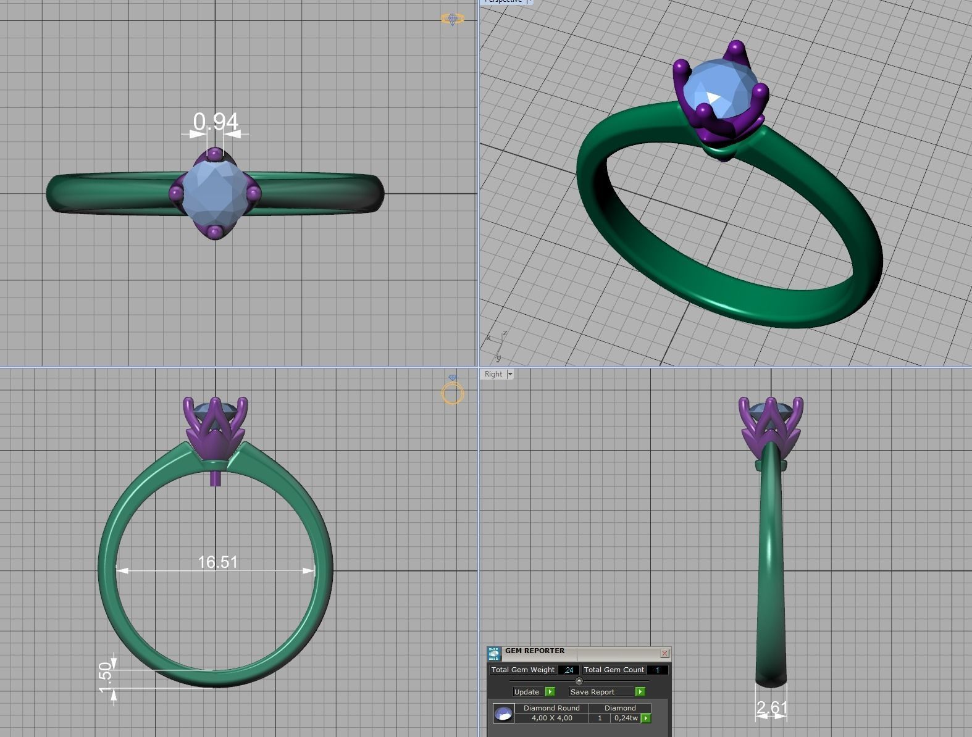
Task: Click the '0,24tw' weight cell
Action: coord(626,718)
